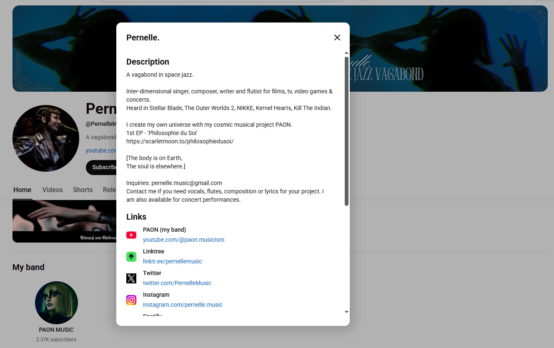Click the scroll-up arrow of the dialog scrollbar
The width and height of the screenshot is (554, 348).
click(346, 53)
